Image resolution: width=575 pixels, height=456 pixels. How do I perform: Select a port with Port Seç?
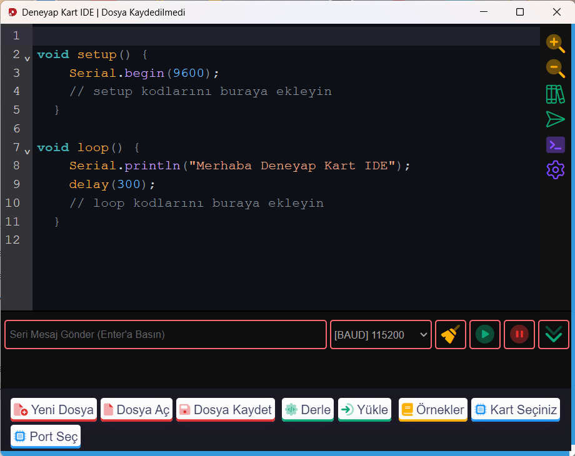(46, 437)
